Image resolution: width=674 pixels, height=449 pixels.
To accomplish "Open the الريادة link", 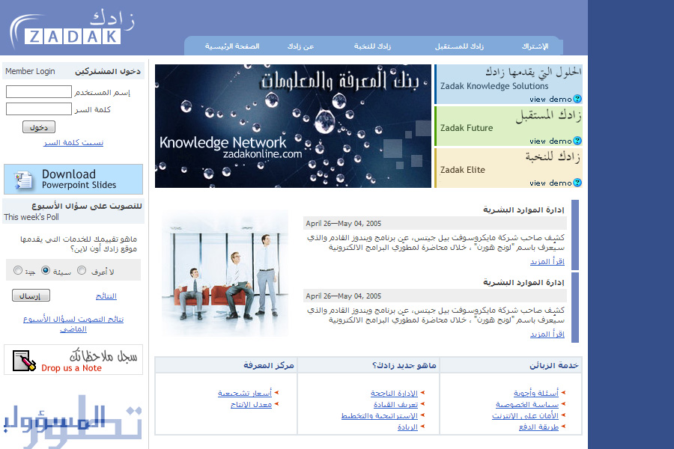I will tap(407, 427).
